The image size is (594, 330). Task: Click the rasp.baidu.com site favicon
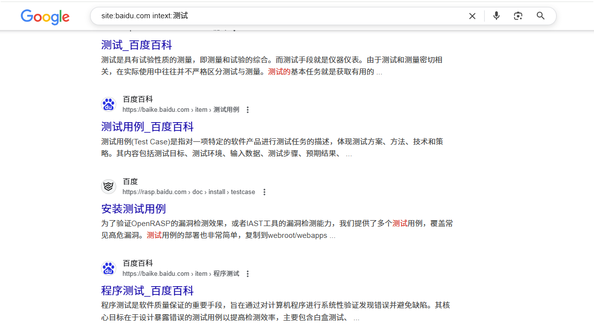(x=108, y=187)
